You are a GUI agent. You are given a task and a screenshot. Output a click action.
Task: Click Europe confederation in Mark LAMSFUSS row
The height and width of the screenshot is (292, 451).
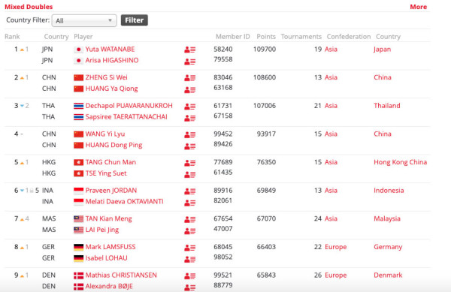[x=336, y=247]
